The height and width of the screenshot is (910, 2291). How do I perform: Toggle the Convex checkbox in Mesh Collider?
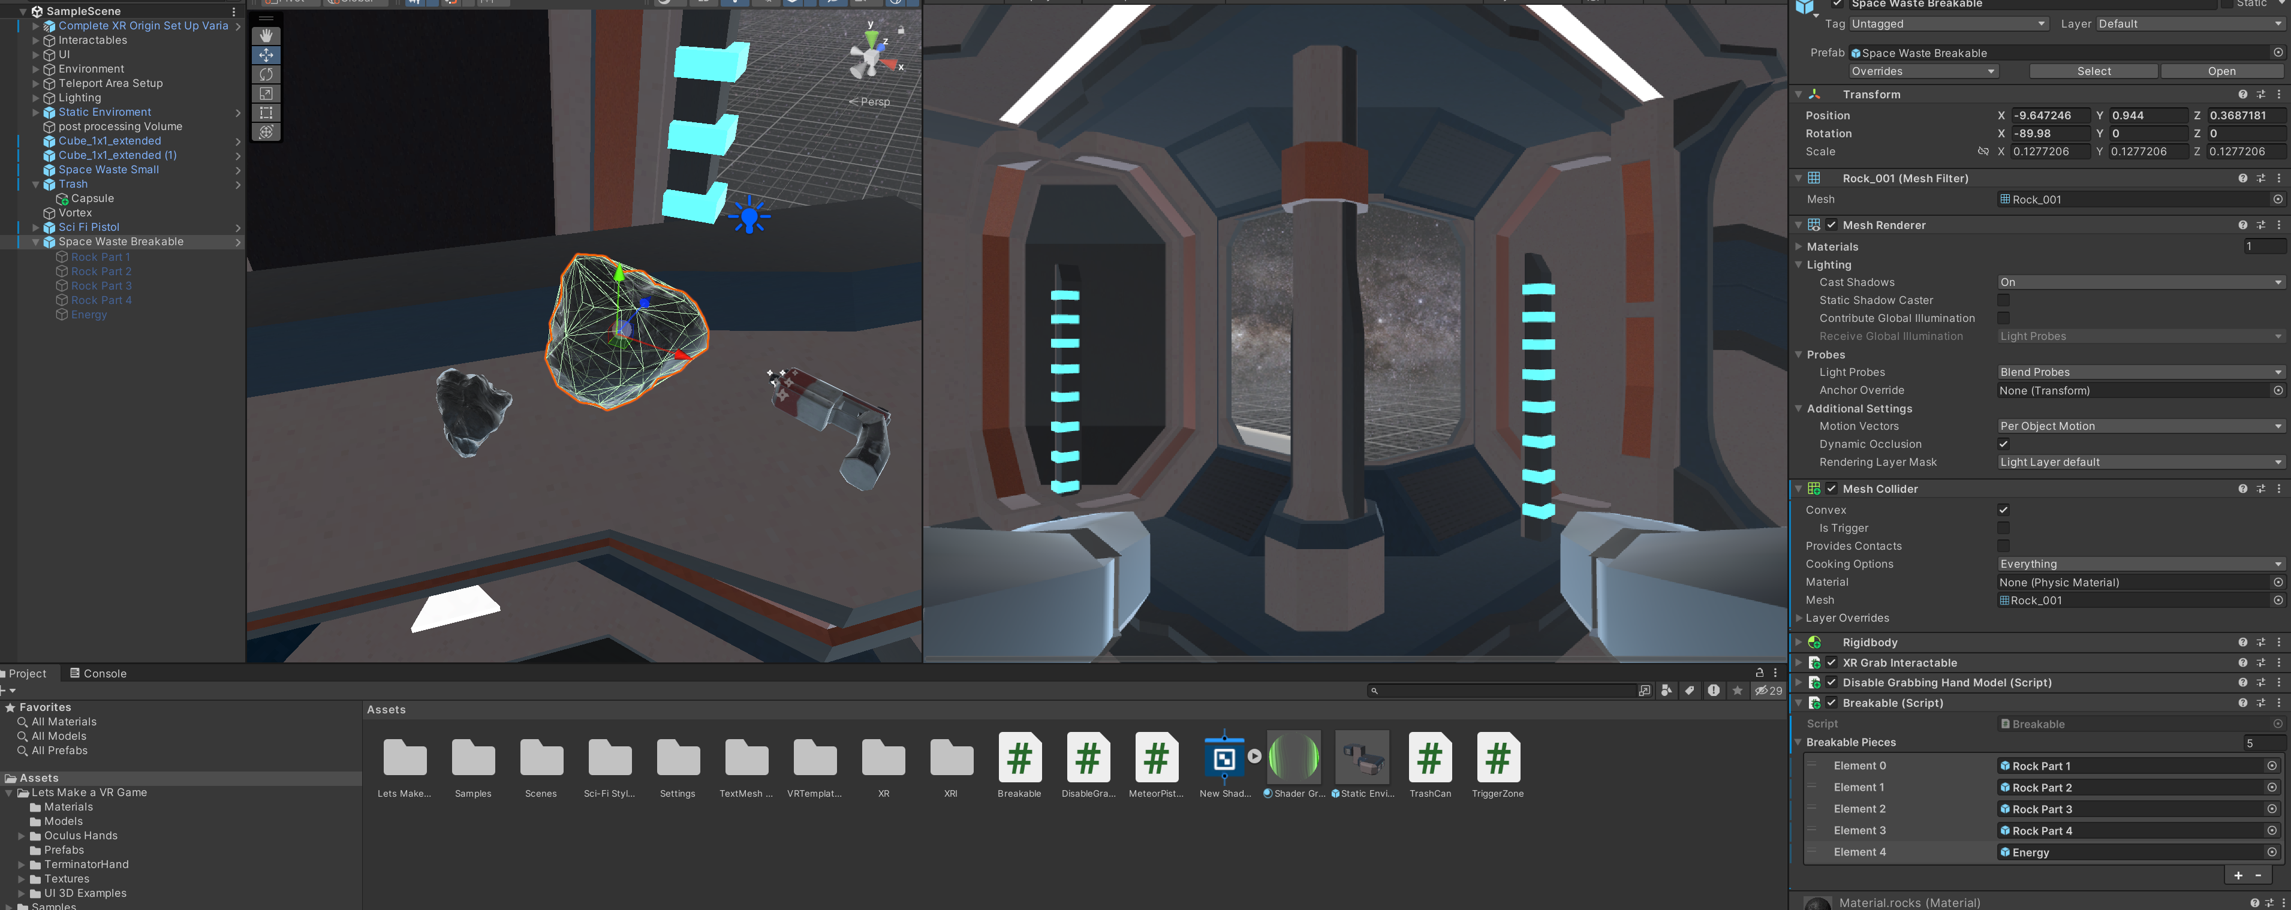coord(2003,510)
